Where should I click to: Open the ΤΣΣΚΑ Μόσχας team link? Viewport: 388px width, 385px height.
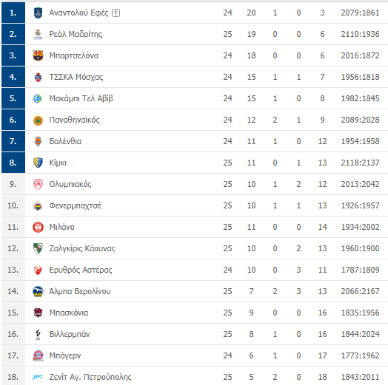coord(76,77)
